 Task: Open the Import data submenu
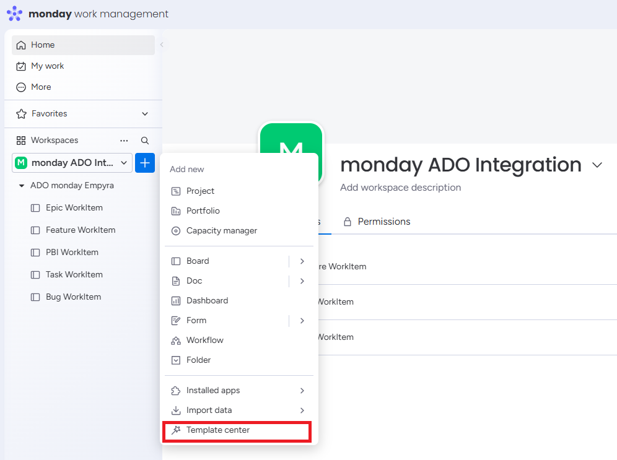coord(239,410)
